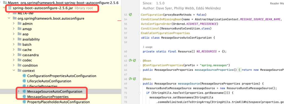Expand the availability package chevron

pos(14,39)
